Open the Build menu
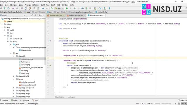 (43, 5)
